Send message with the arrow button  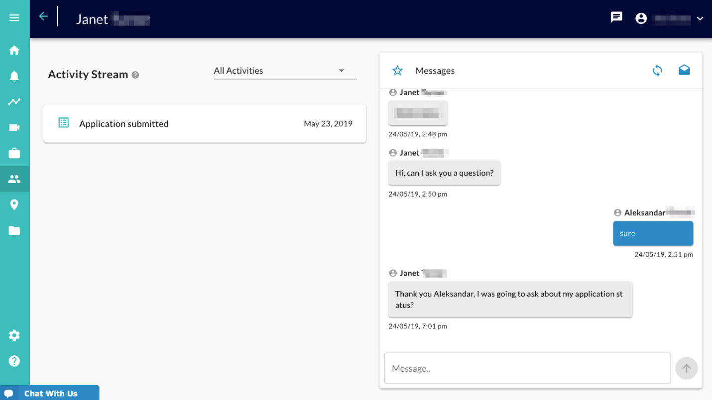click(x=687, y=369)
